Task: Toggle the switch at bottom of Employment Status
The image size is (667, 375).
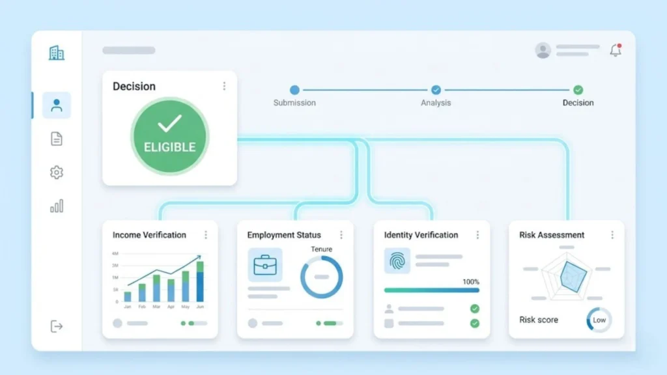Action: coord(330,323)
